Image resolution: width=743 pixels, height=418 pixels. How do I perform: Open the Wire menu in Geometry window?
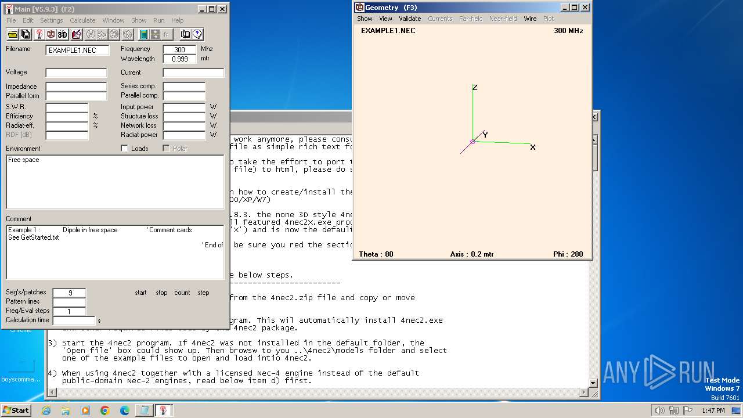point(530,19)
